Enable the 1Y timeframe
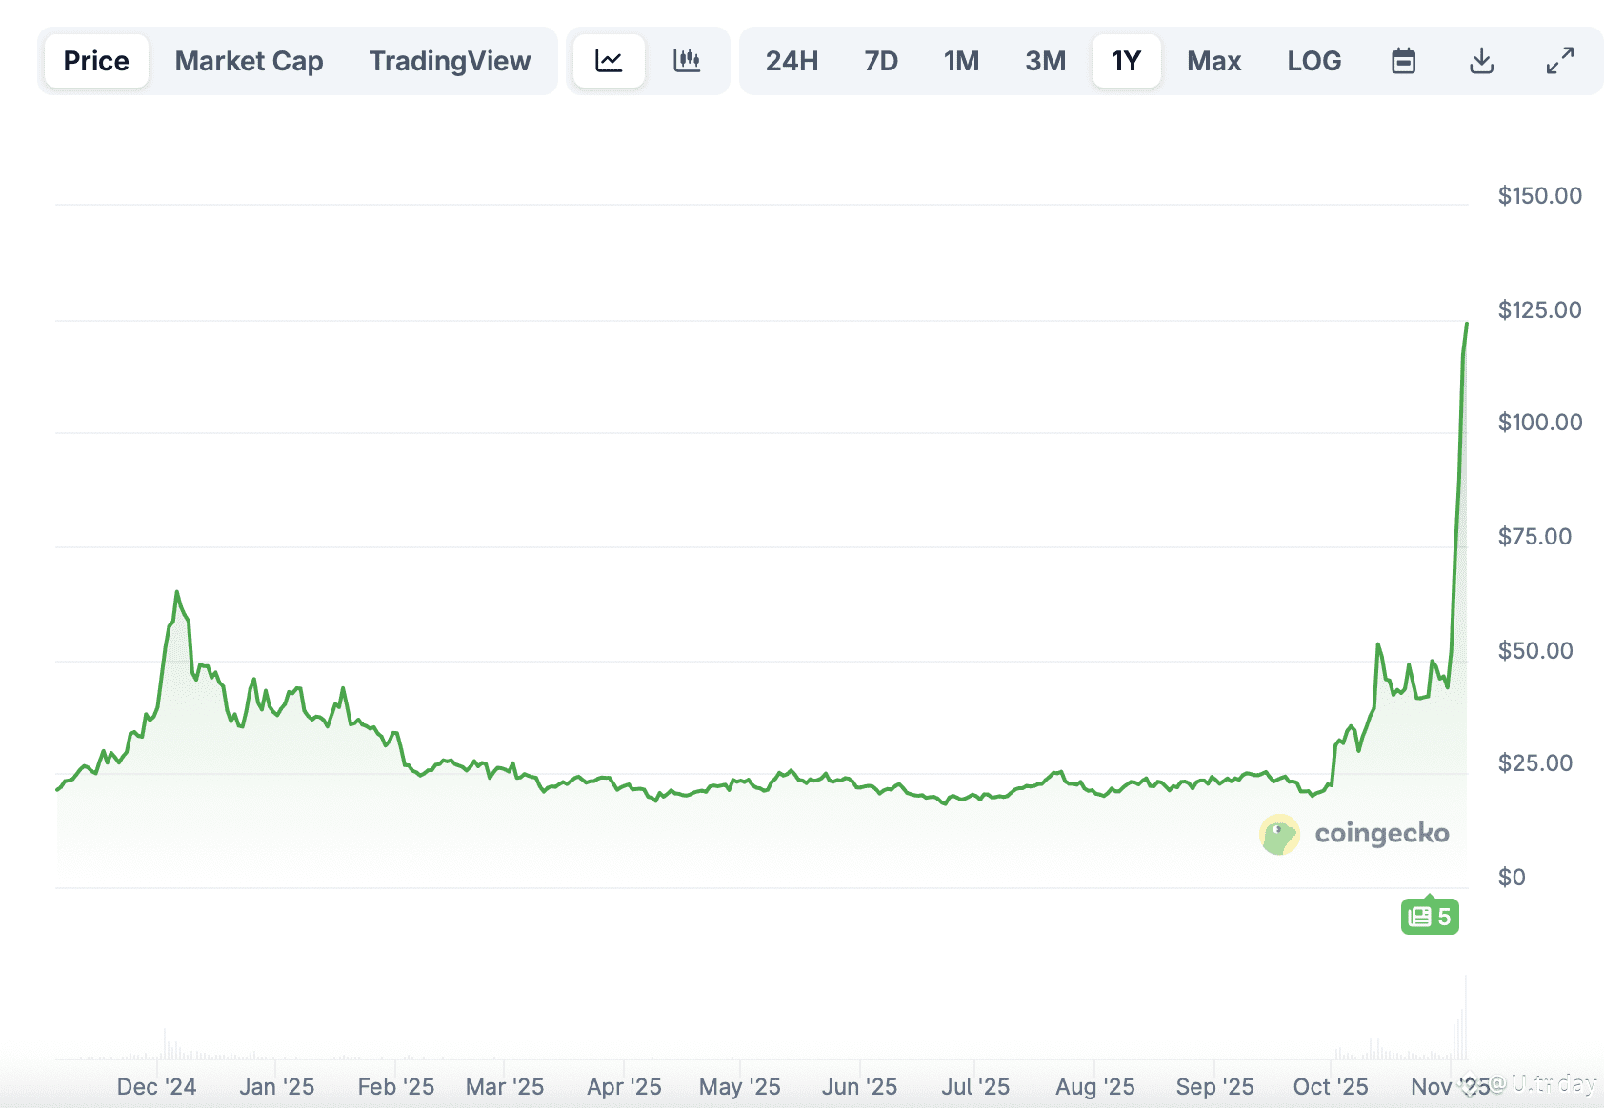Viewport: 1604px width, 1108px height. click(x=1127, y=60)
